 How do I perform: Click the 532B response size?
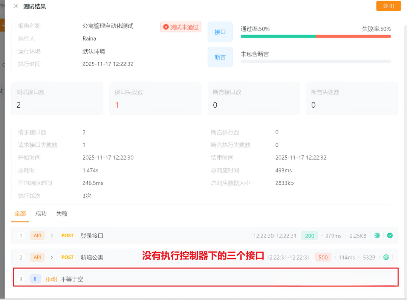[369, 257]
